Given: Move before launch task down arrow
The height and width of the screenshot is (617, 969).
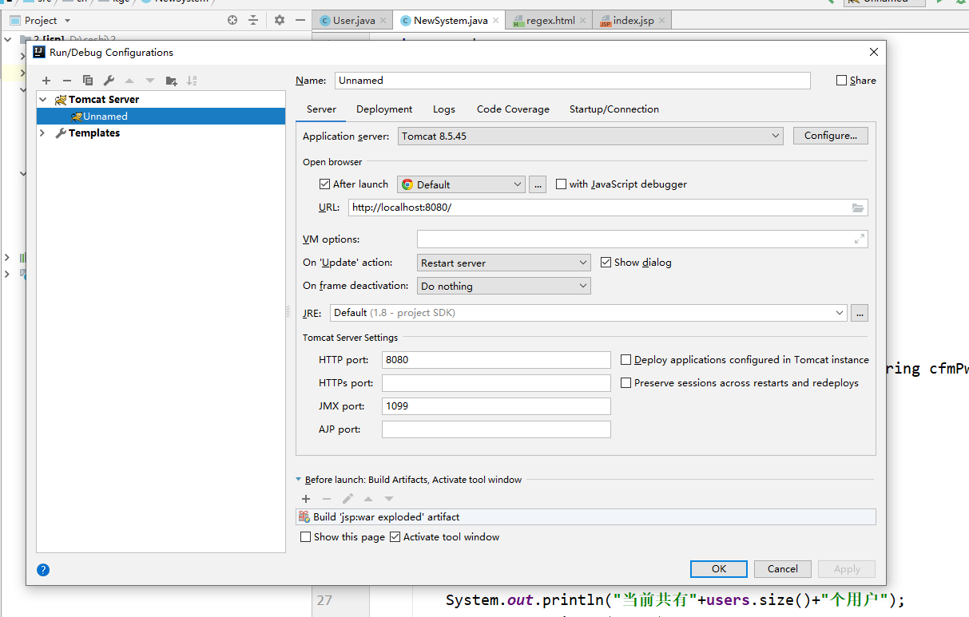Looking at the screenshot, I should [389, 499].
